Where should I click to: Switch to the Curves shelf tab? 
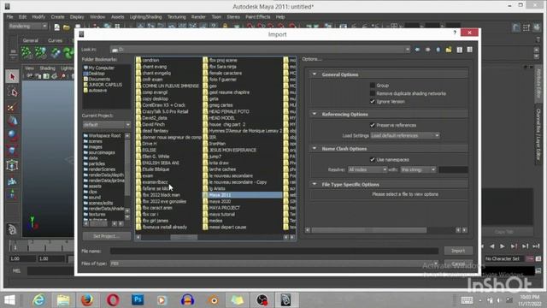coord(55,40)
